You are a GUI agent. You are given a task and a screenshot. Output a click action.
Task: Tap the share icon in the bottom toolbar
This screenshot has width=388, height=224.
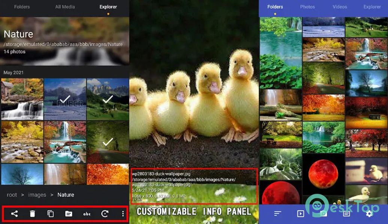tap(14, 214)
